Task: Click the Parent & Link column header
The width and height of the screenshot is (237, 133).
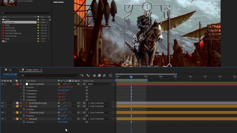Action: 88,81
